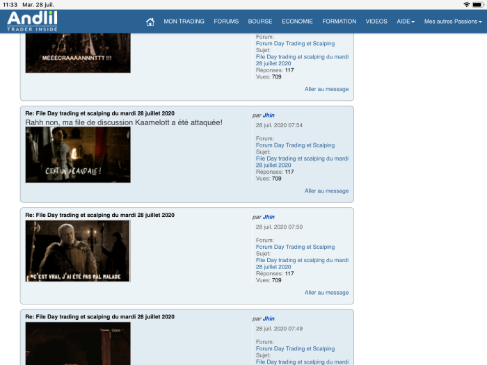The height and width of the screenshot is (365, 487).
Task: Open the MON TRADING menu
Action: point(184,22)
